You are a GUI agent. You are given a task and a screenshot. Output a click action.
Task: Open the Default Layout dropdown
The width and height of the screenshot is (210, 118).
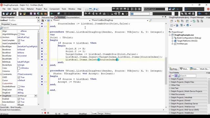tap(166, 9)
